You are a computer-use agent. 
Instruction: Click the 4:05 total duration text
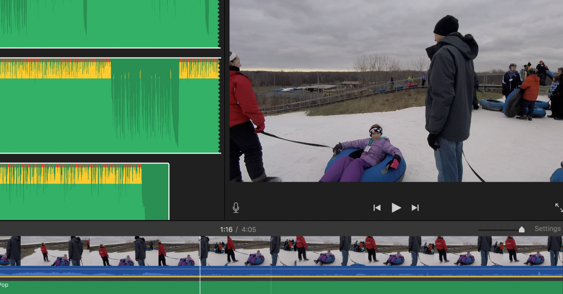pos(249,229)
